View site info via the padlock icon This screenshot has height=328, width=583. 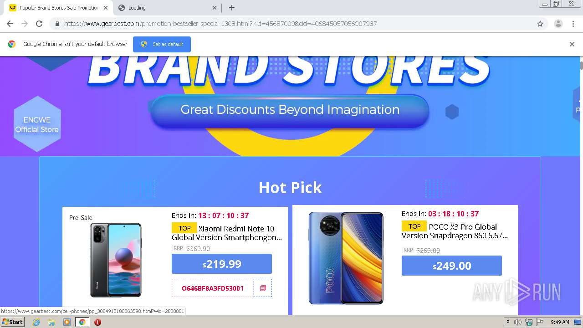point(57,24)
